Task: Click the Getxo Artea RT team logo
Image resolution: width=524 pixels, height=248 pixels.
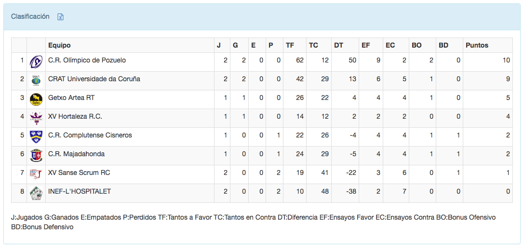Action: point(36,99)
